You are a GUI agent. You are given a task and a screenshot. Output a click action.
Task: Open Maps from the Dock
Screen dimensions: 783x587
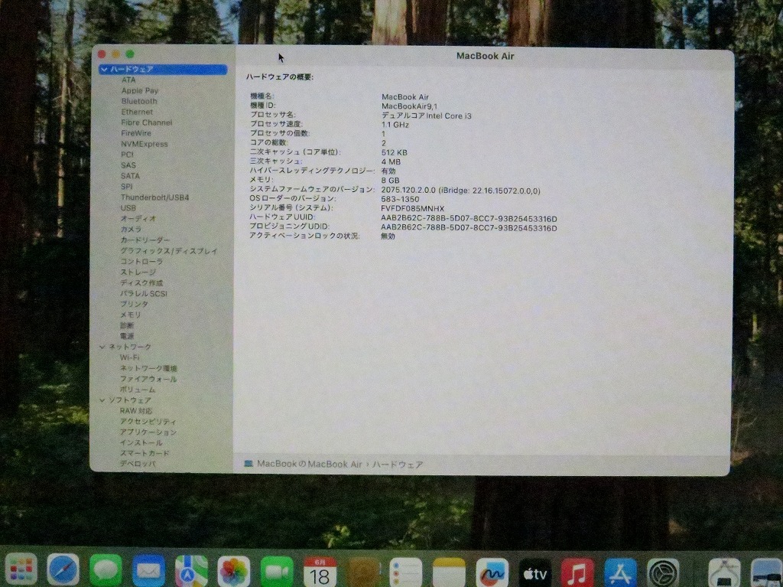click(191, 569)
